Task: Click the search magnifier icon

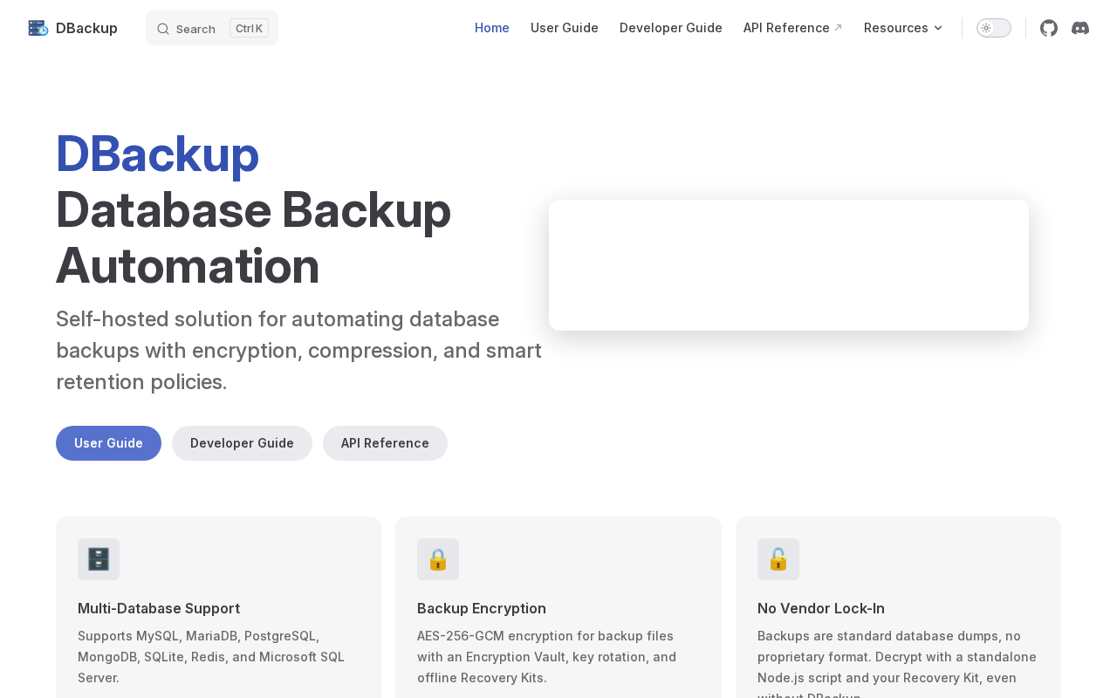Action: click(163, 29)
